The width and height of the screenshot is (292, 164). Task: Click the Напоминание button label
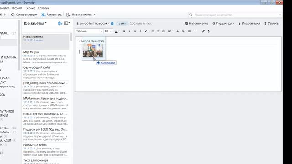pos(198,23)
